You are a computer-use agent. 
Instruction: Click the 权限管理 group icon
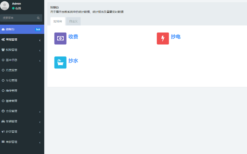[x=3, y=50]
